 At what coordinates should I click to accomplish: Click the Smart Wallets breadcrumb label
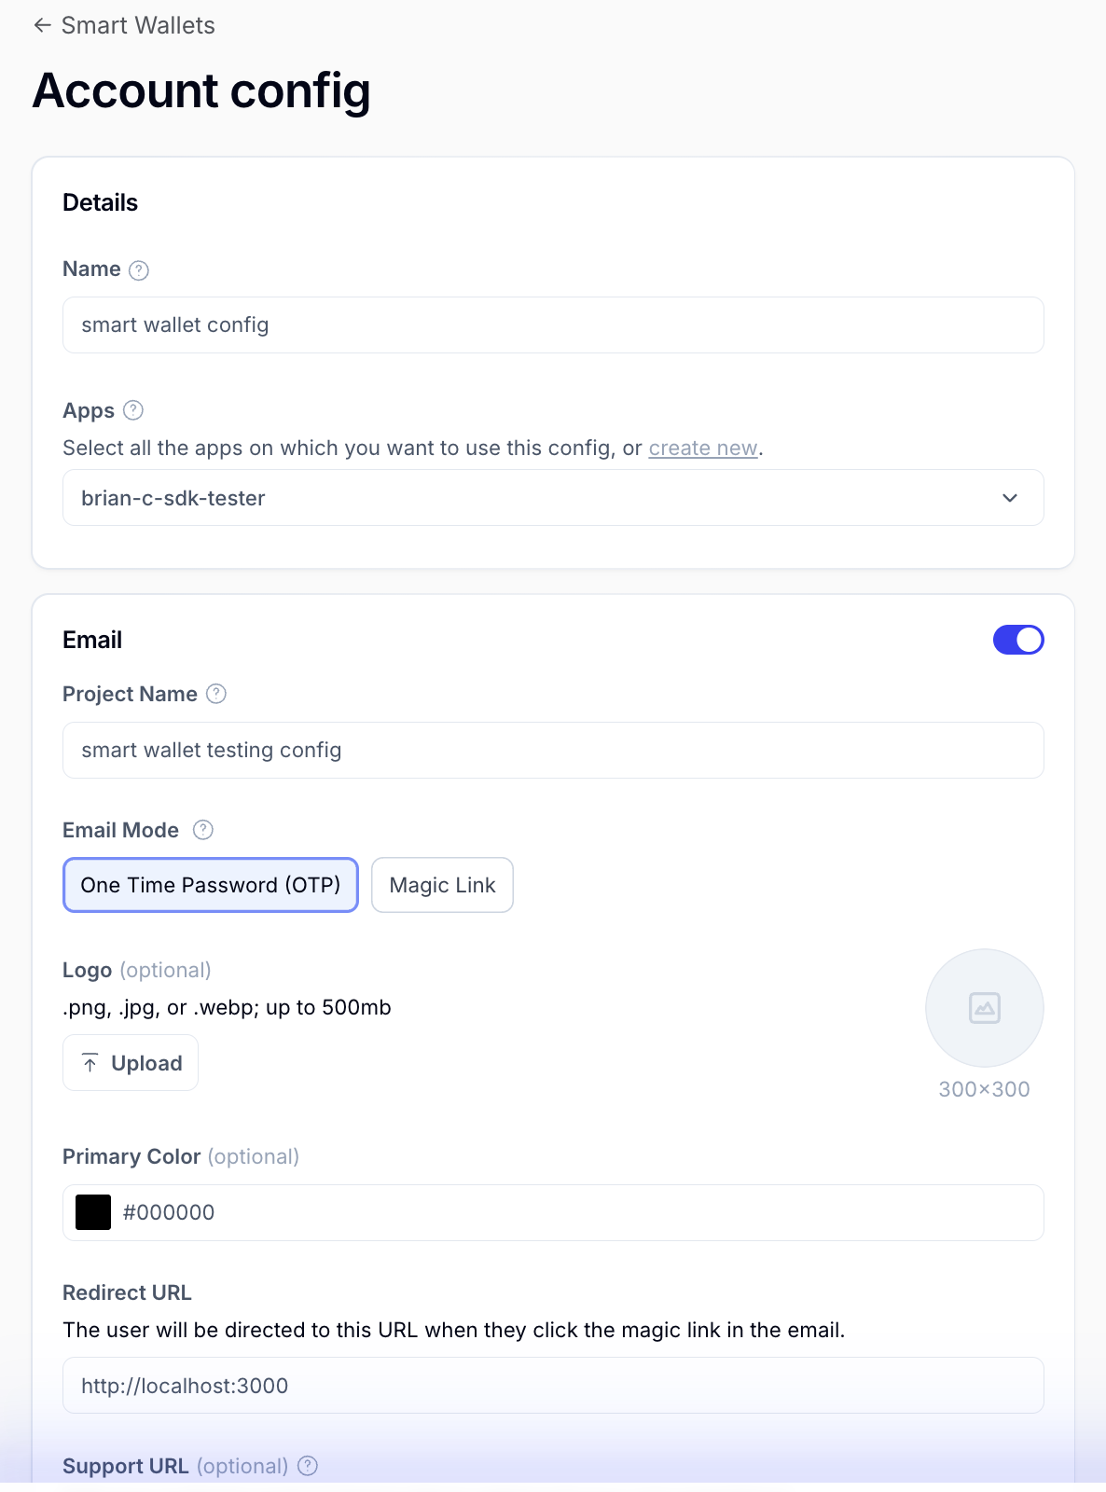point(136,25)
